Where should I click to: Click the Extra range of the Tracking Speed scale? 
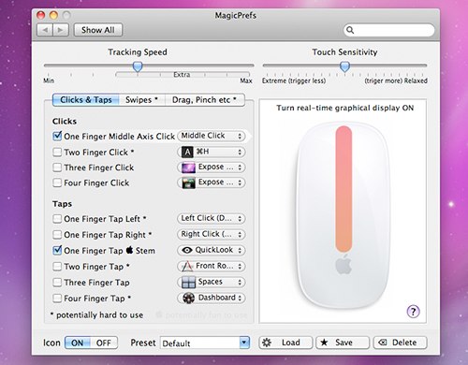[183, 75]
